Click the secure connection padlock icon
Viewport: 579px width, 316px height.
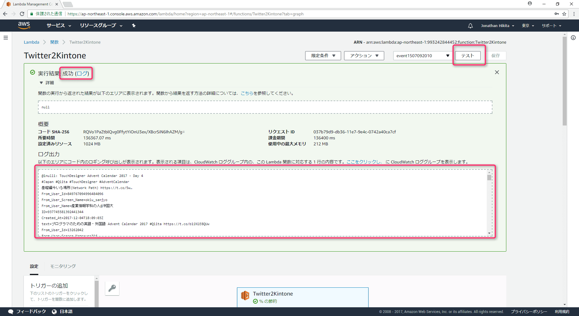click(32, 14)
